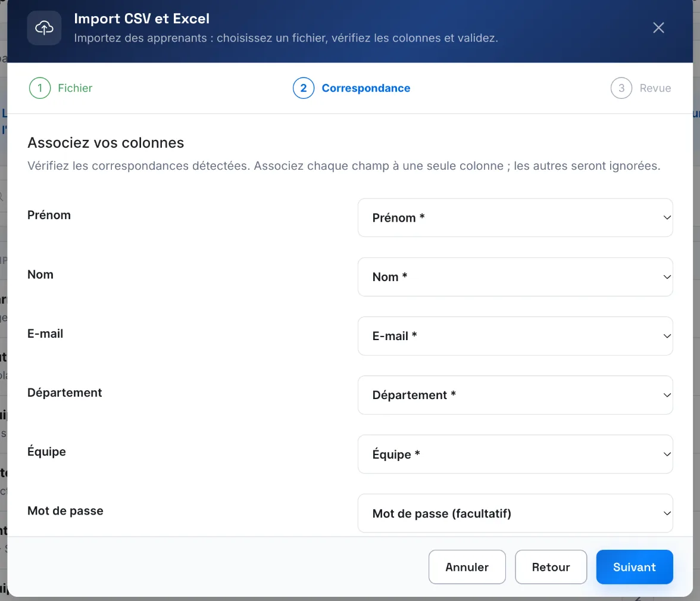Go back with the Retour button

point(551,567)
